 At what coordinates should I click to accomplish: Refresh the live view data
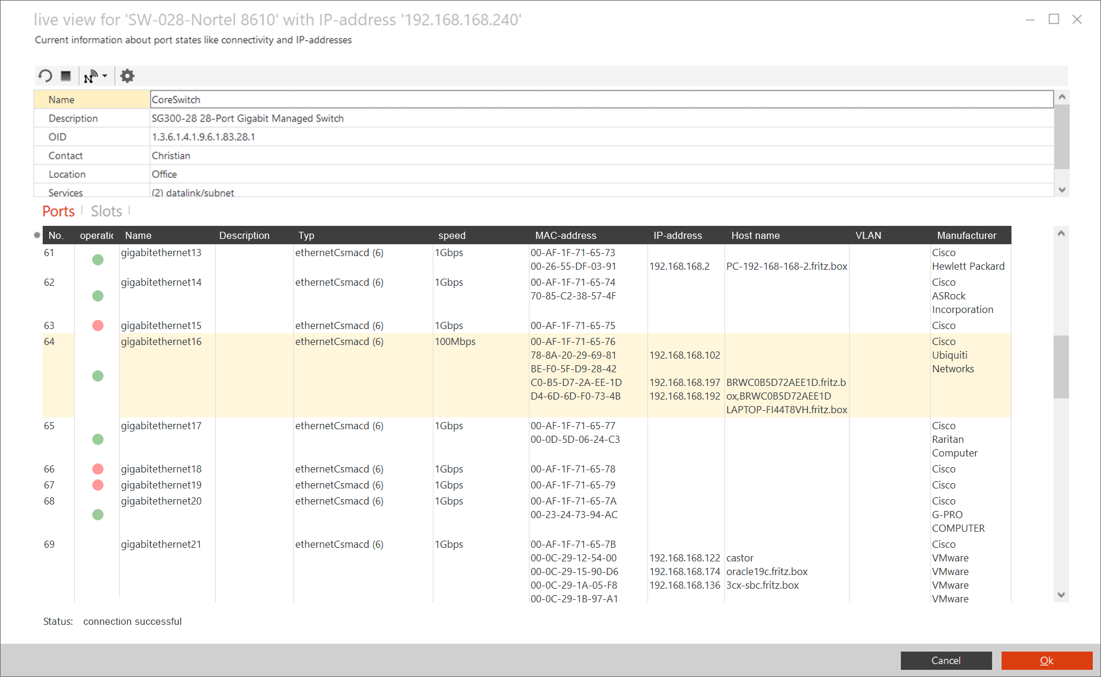point(46,76)
